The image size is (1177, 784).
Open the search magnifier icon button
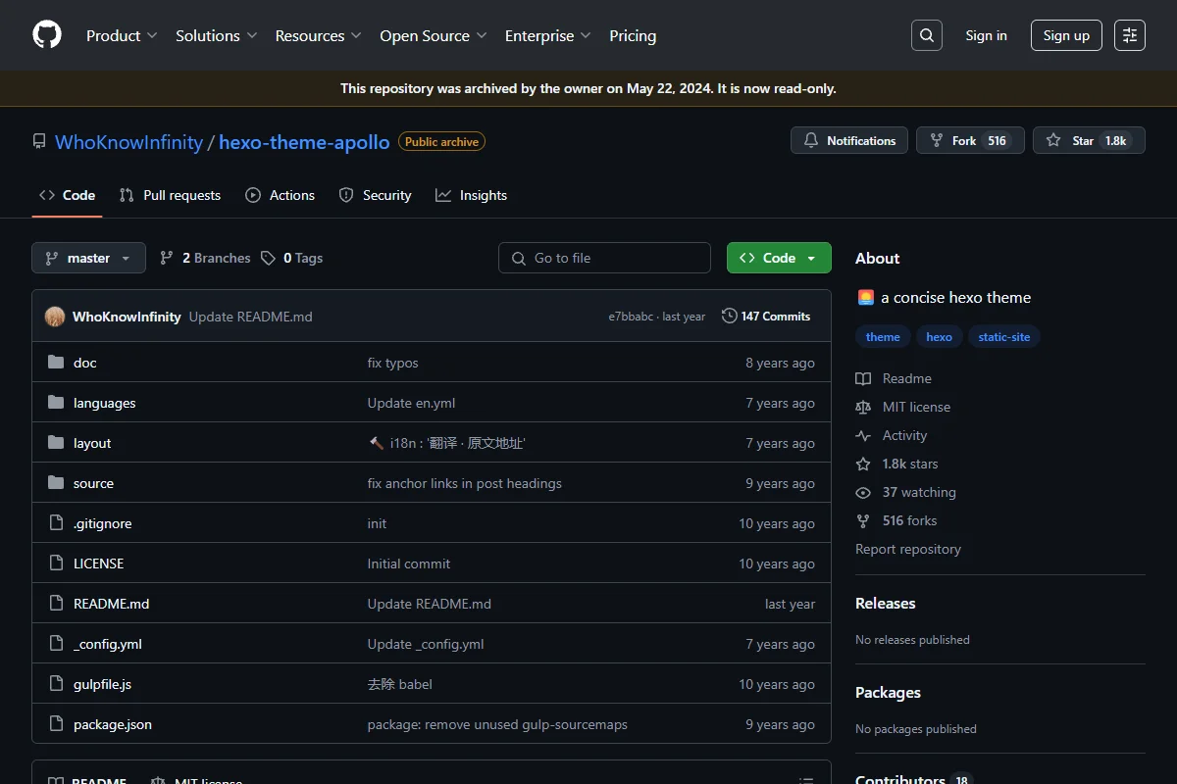pyautogui.click(x=927, y=35)
